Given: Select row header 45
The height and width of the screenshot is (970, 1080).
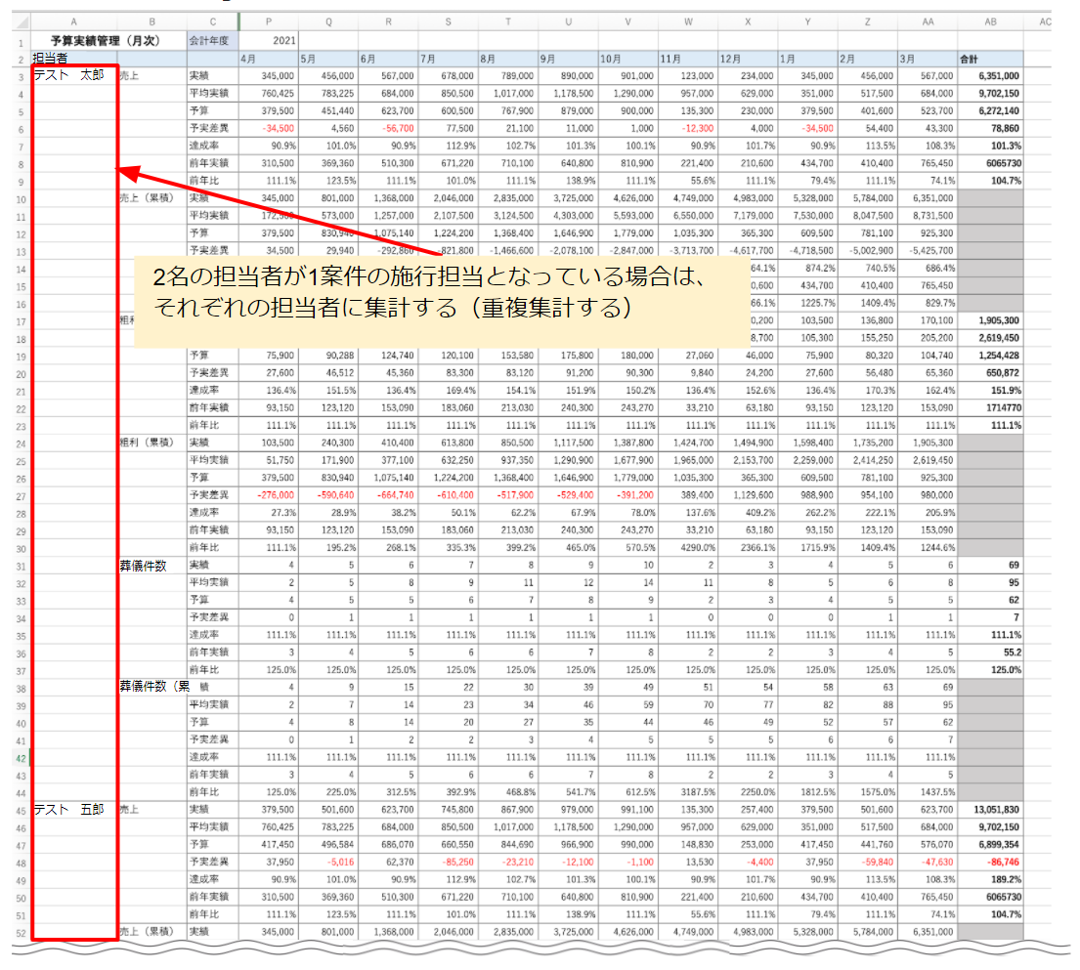Looking at the screenshot, I should coord(20,810).
